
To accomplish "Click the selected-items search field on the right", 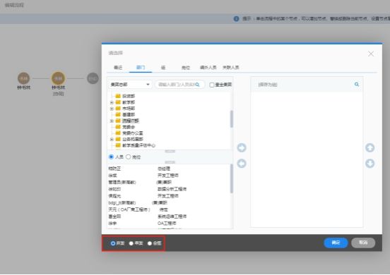I will [x=307, y=85].
